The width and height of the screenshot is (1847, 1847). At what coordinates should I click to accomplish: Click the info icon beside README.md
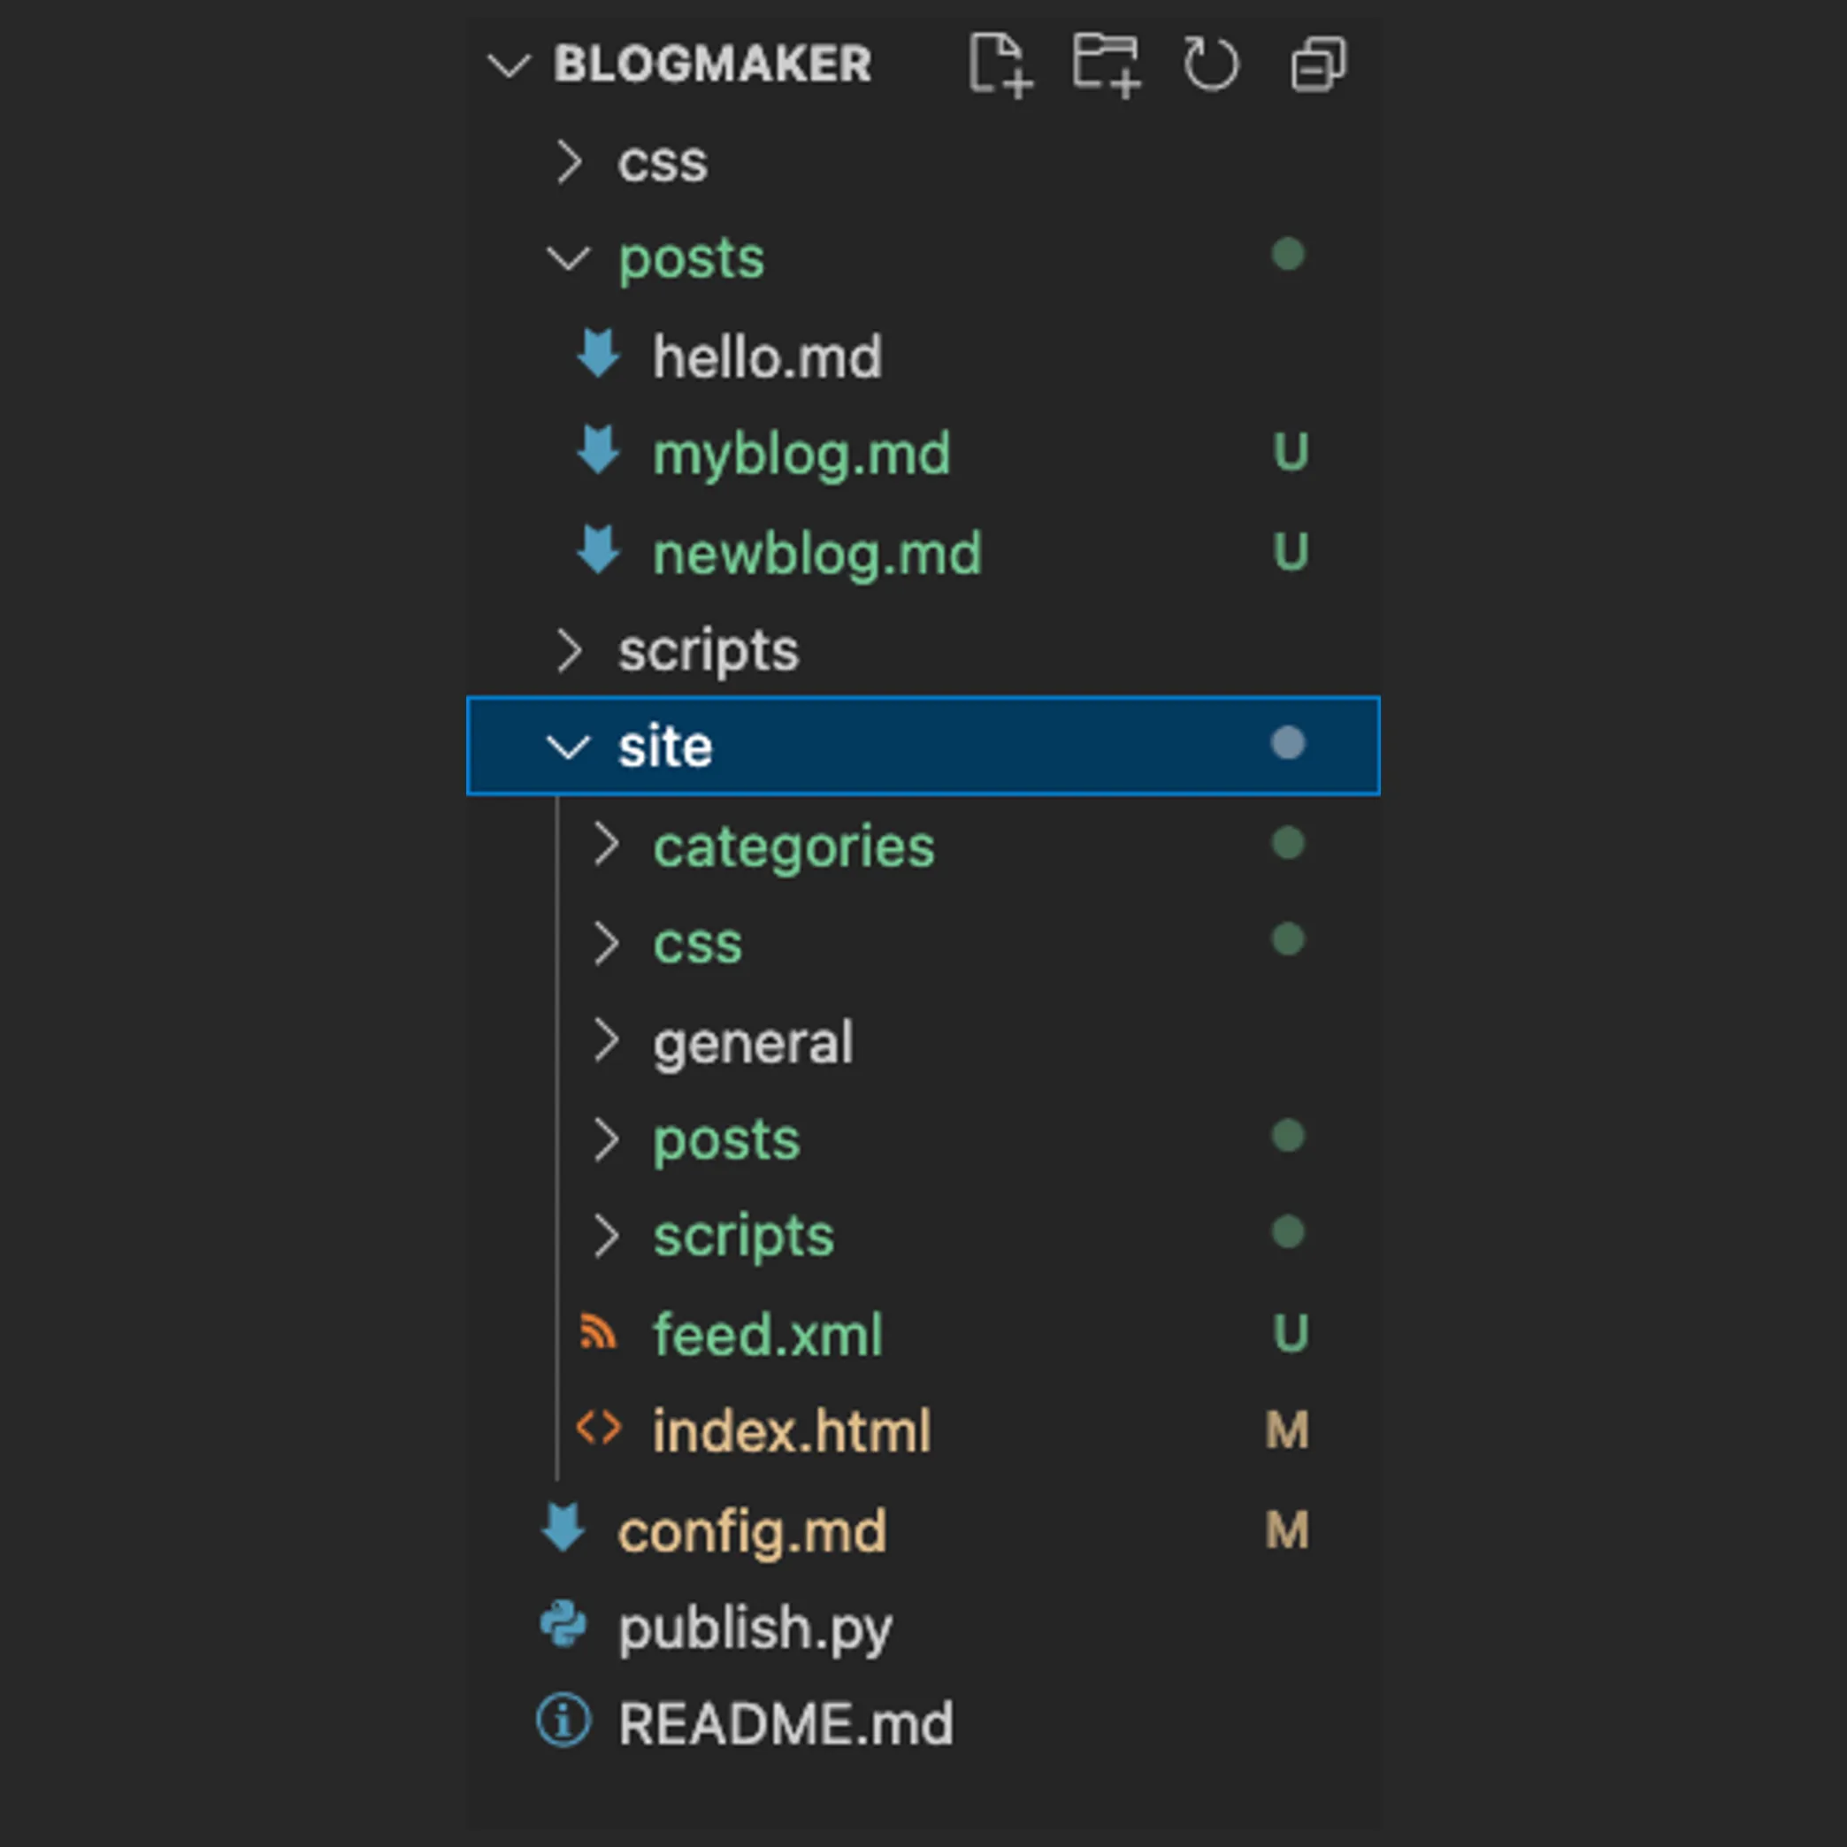(563, 1721)
